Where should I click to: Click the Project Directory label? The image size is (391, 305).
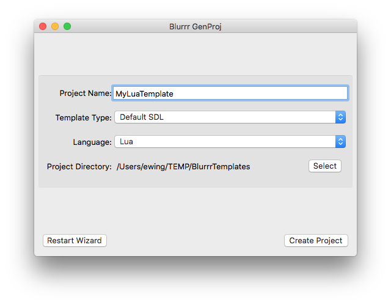coord(79,166)
